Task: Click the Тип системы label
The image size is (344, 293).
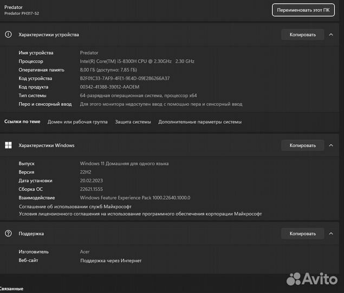Action: (33, 95)
